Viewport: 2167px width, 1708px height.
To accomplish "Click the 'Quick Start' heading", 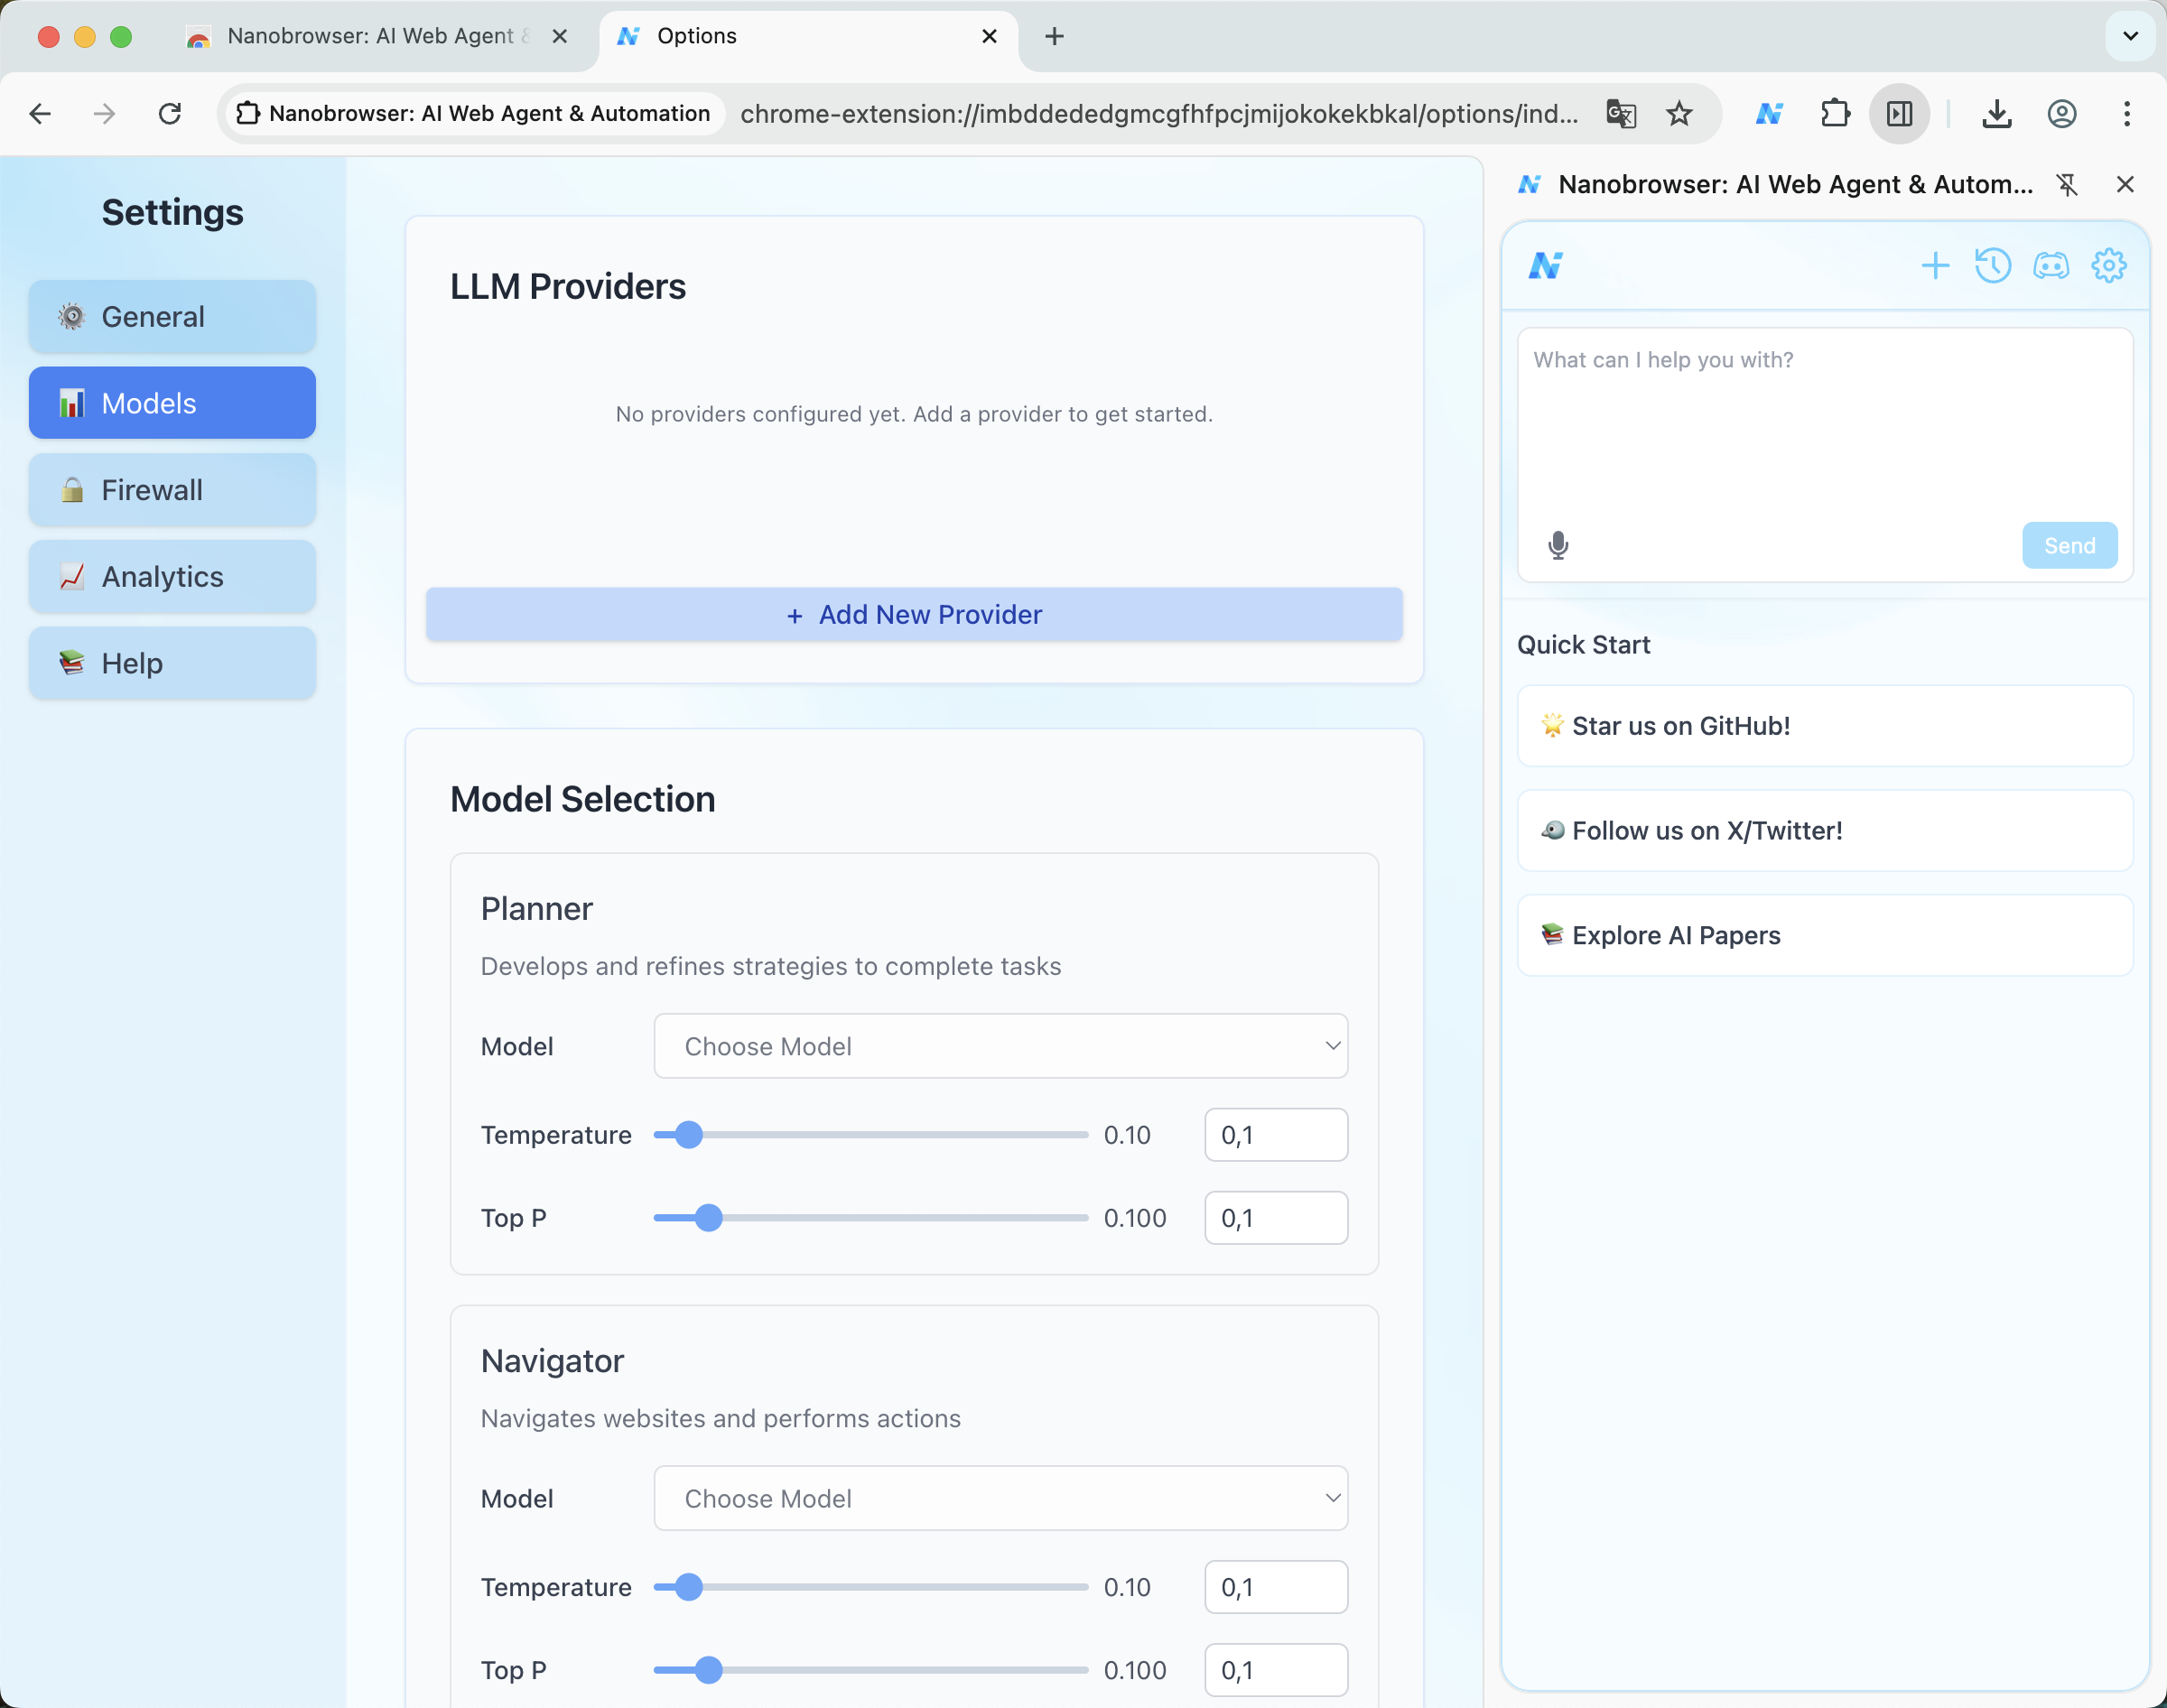I will tap(1584, 645).
